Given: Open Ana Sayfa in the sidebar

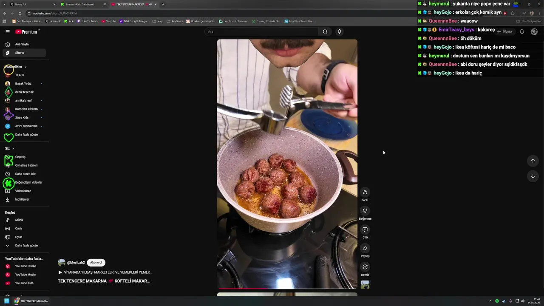Looking at the screenshot, I should click(24, 44).
